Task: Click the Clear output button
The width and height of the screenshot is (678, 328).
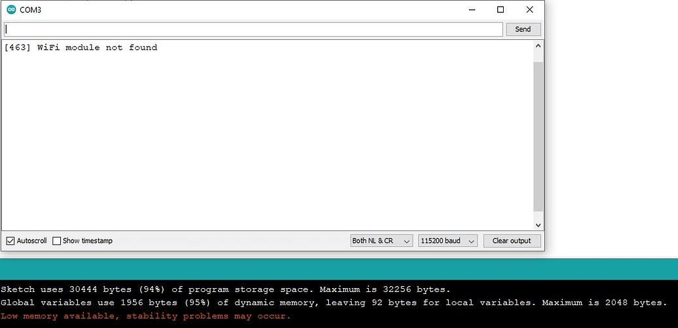Action: 512,241
